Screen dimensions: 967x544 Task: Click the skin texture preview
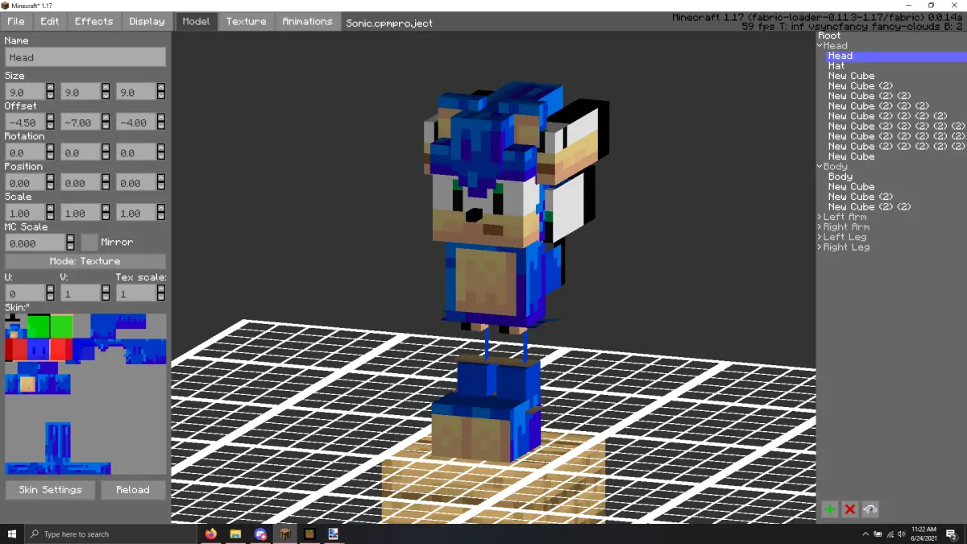pos(85,394)
